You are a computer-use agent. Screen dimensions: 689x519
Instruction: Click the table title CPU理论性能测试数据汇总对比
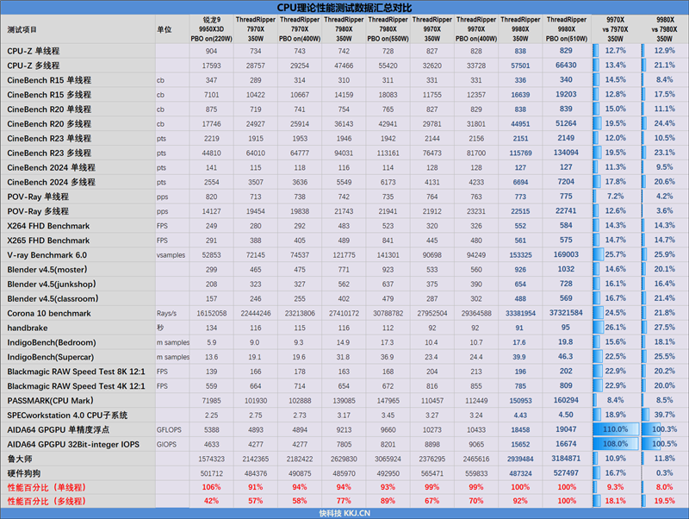click(344, 8)
